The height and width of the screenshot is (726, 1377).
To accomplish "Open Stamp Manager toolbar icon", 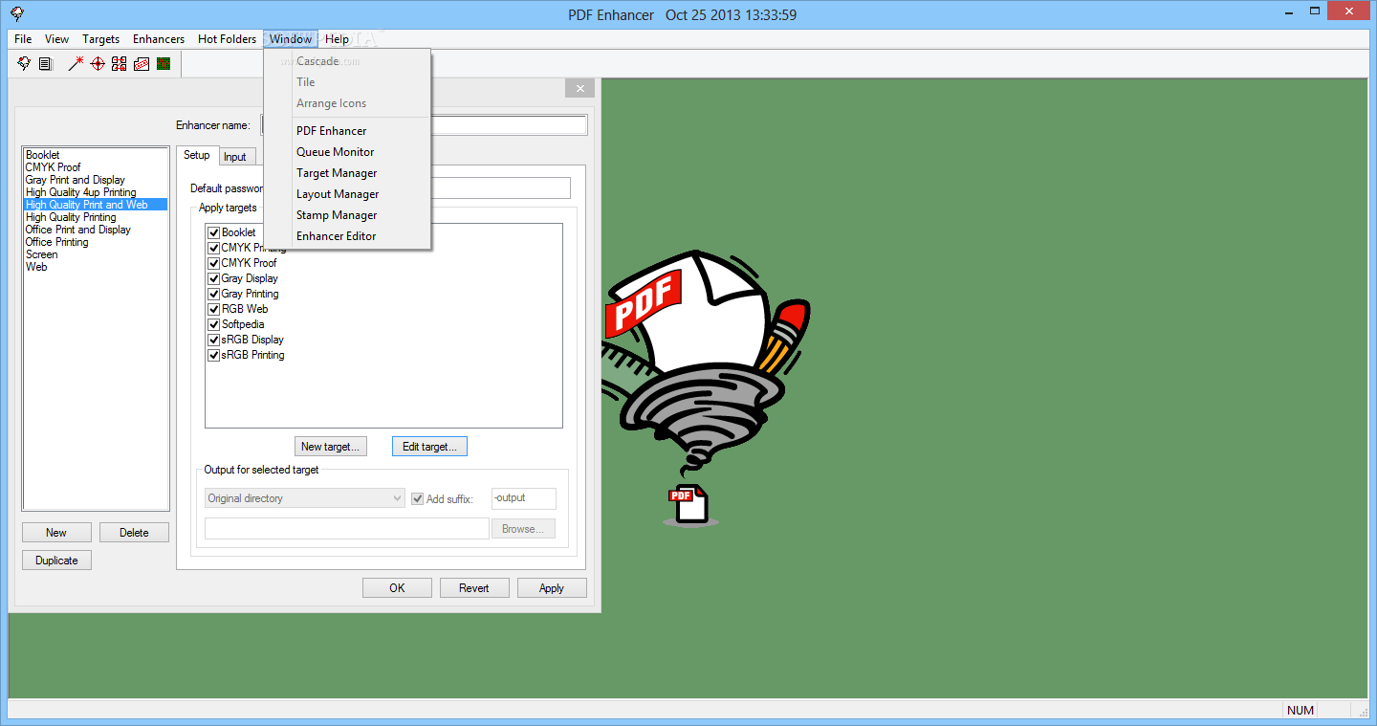I will click(x=142, y=64).
